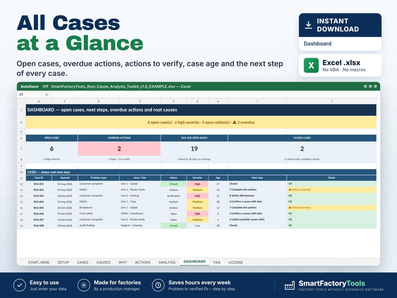Click the warning icon in RCA-002 row
Viewport: 397px width, 298px height.
tap(290, 189)
